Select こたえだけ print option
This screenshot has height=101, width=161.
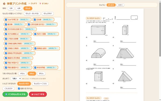coord(8,89)
